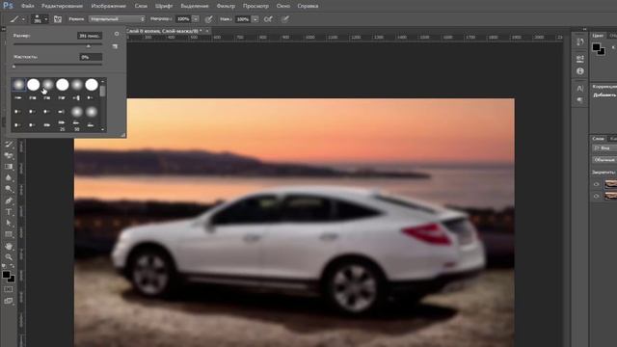Click the flow 100% input field

(x=243, y=19)
